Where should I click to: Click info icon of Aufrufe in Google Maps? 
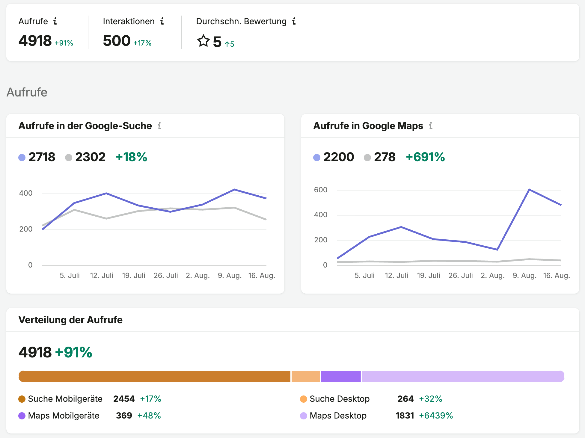[431, 126]
